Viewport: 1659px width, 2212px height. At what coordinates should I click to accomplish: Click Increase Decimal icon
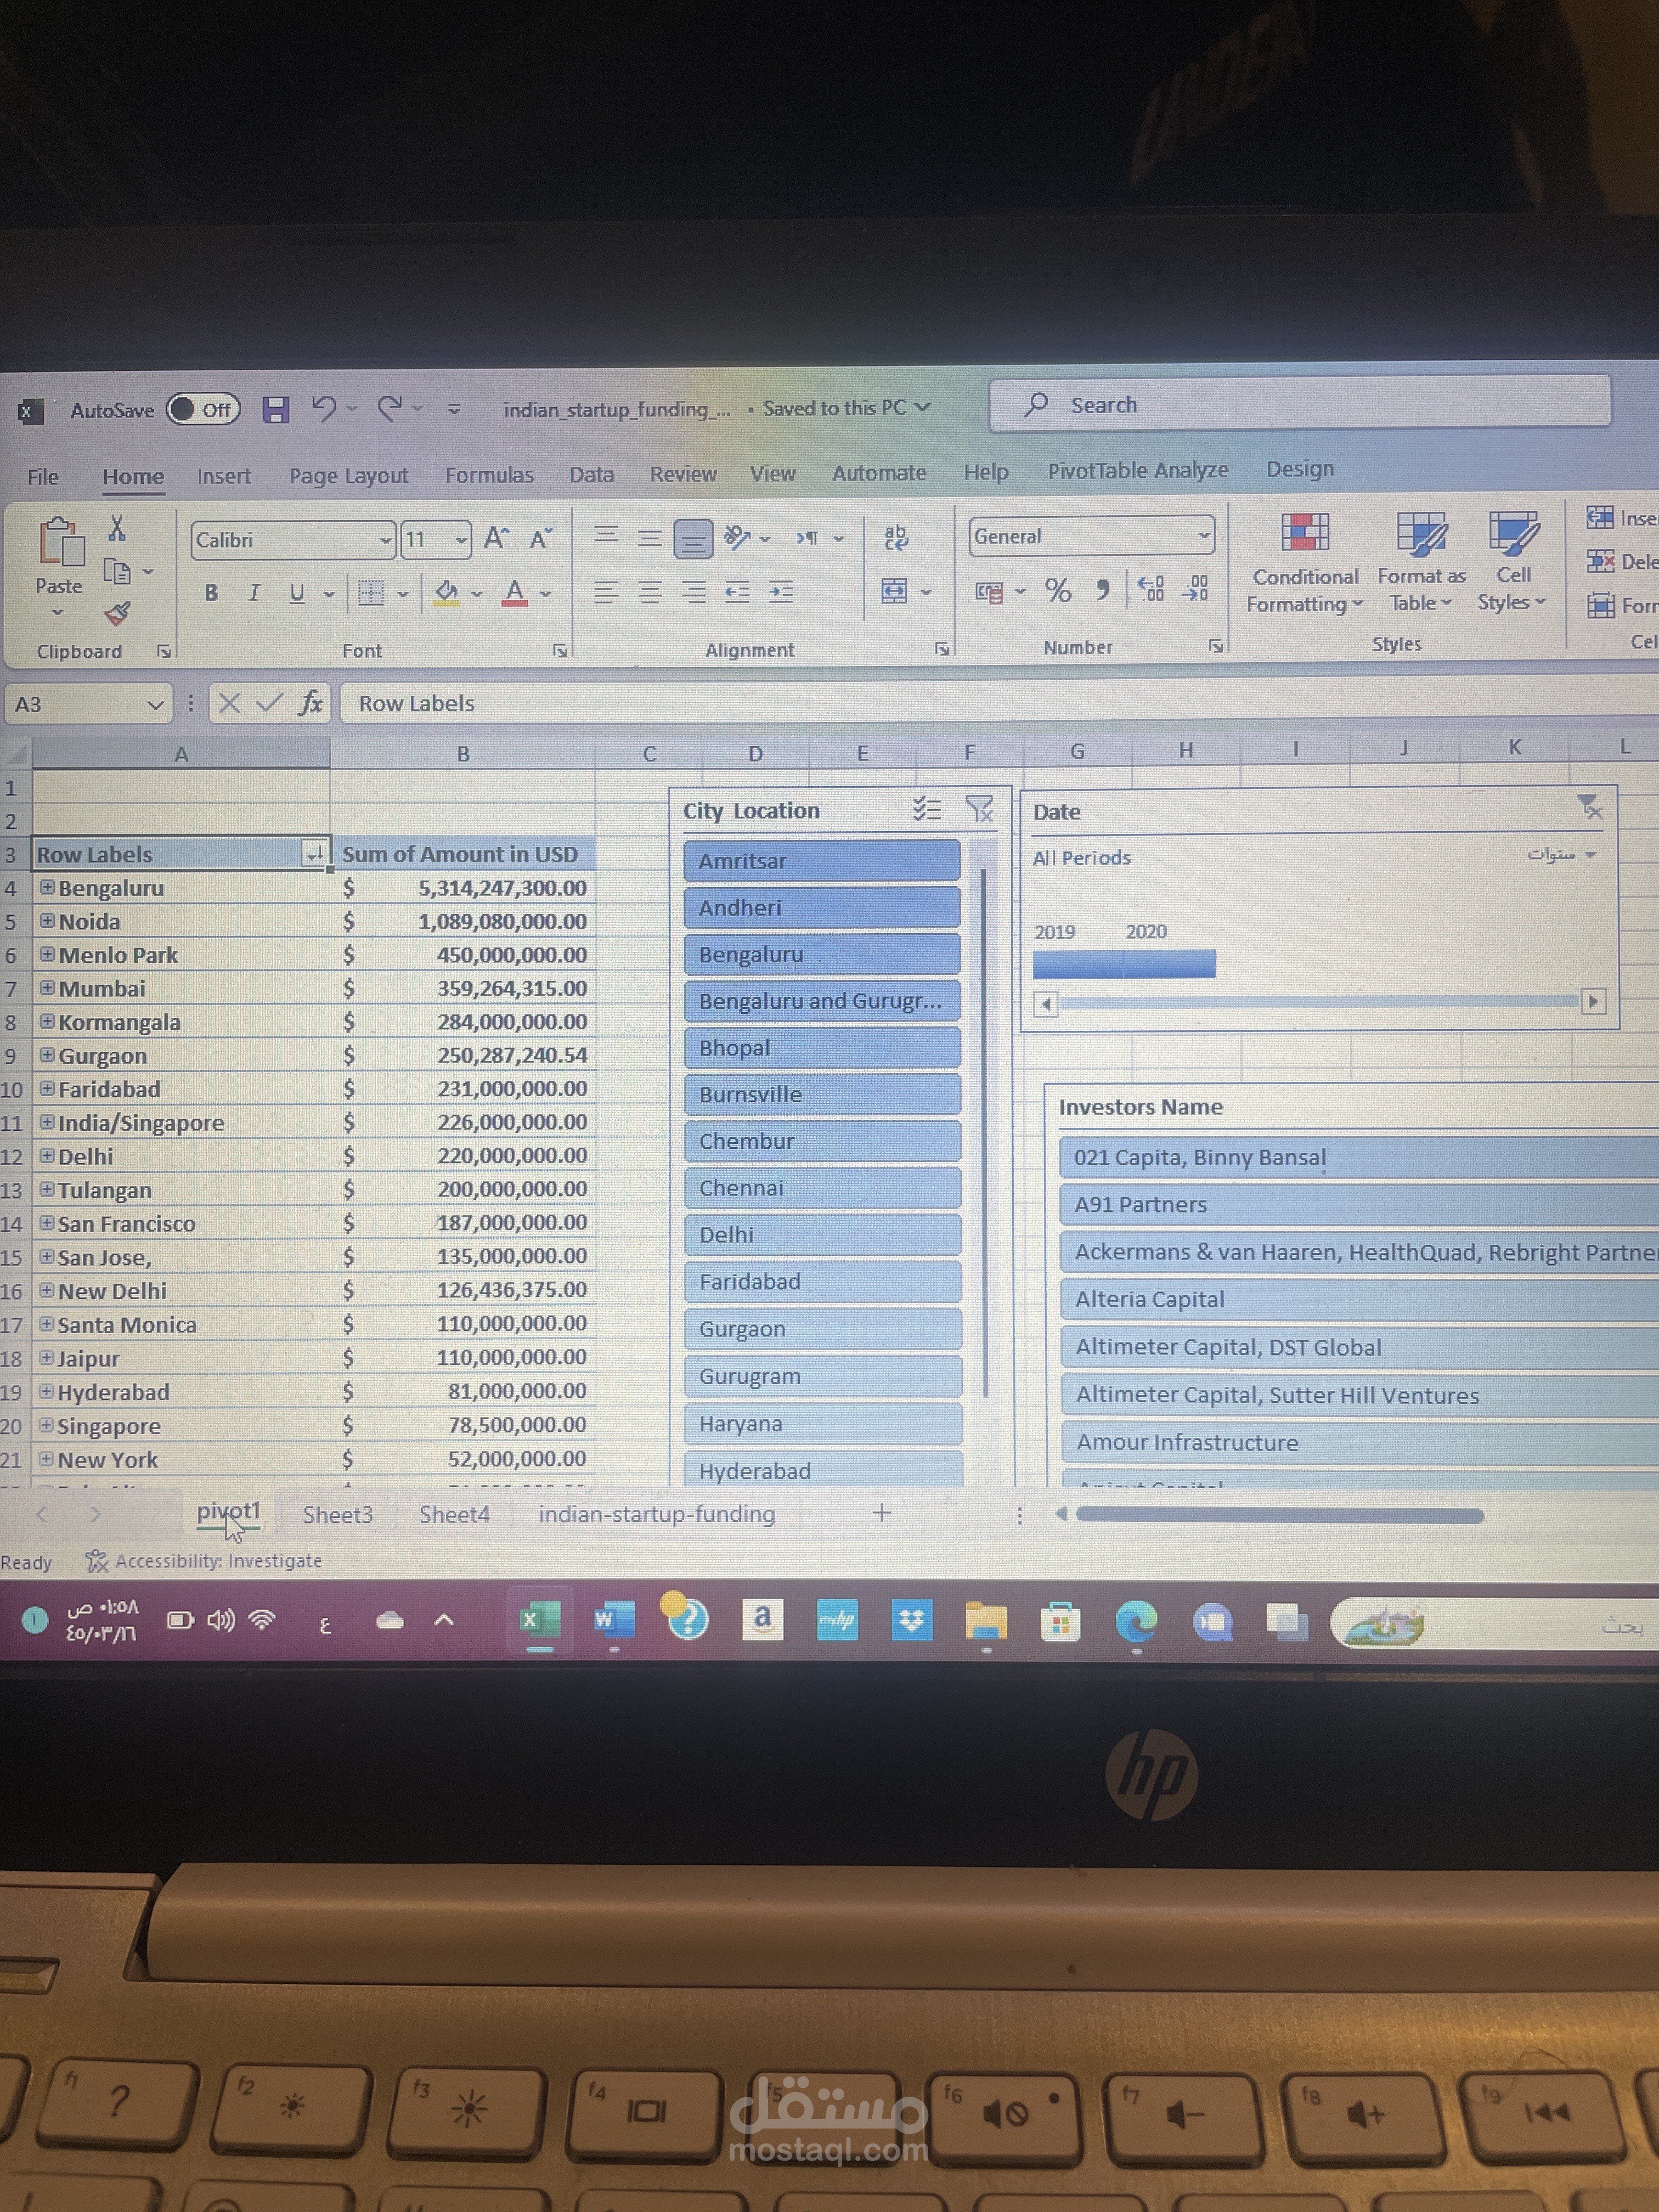coord(1151,588)
